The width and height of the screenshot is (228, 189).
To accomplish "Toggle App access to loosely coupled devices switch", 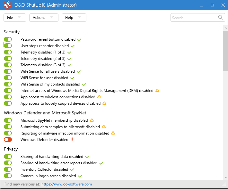I will (8, 103).
